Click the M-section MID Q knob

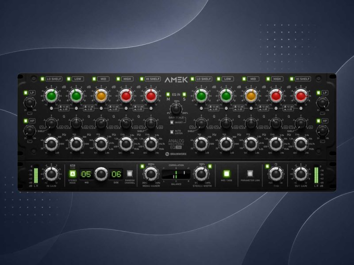(x=101, y=123)
